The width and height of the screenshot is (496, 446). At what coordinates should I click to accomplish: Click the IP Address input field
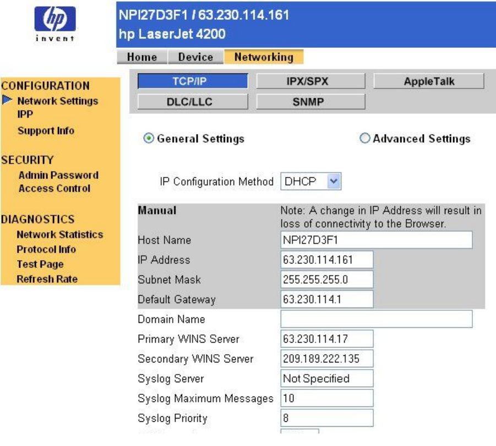point(327,260)
